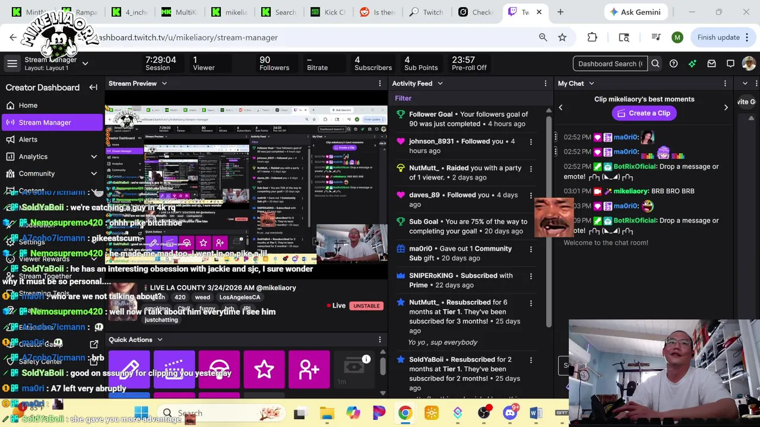
Task: Open a new browser tab
Action: [x=560, y=12]
